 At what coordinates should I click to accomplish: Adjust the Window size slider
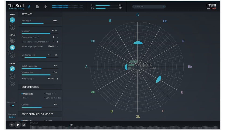(x=40, y=75)
